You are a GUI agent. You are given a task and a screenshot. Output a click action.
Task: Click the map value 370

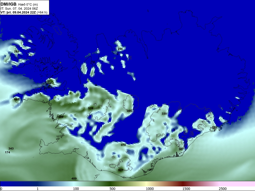[x=123, y=145]
